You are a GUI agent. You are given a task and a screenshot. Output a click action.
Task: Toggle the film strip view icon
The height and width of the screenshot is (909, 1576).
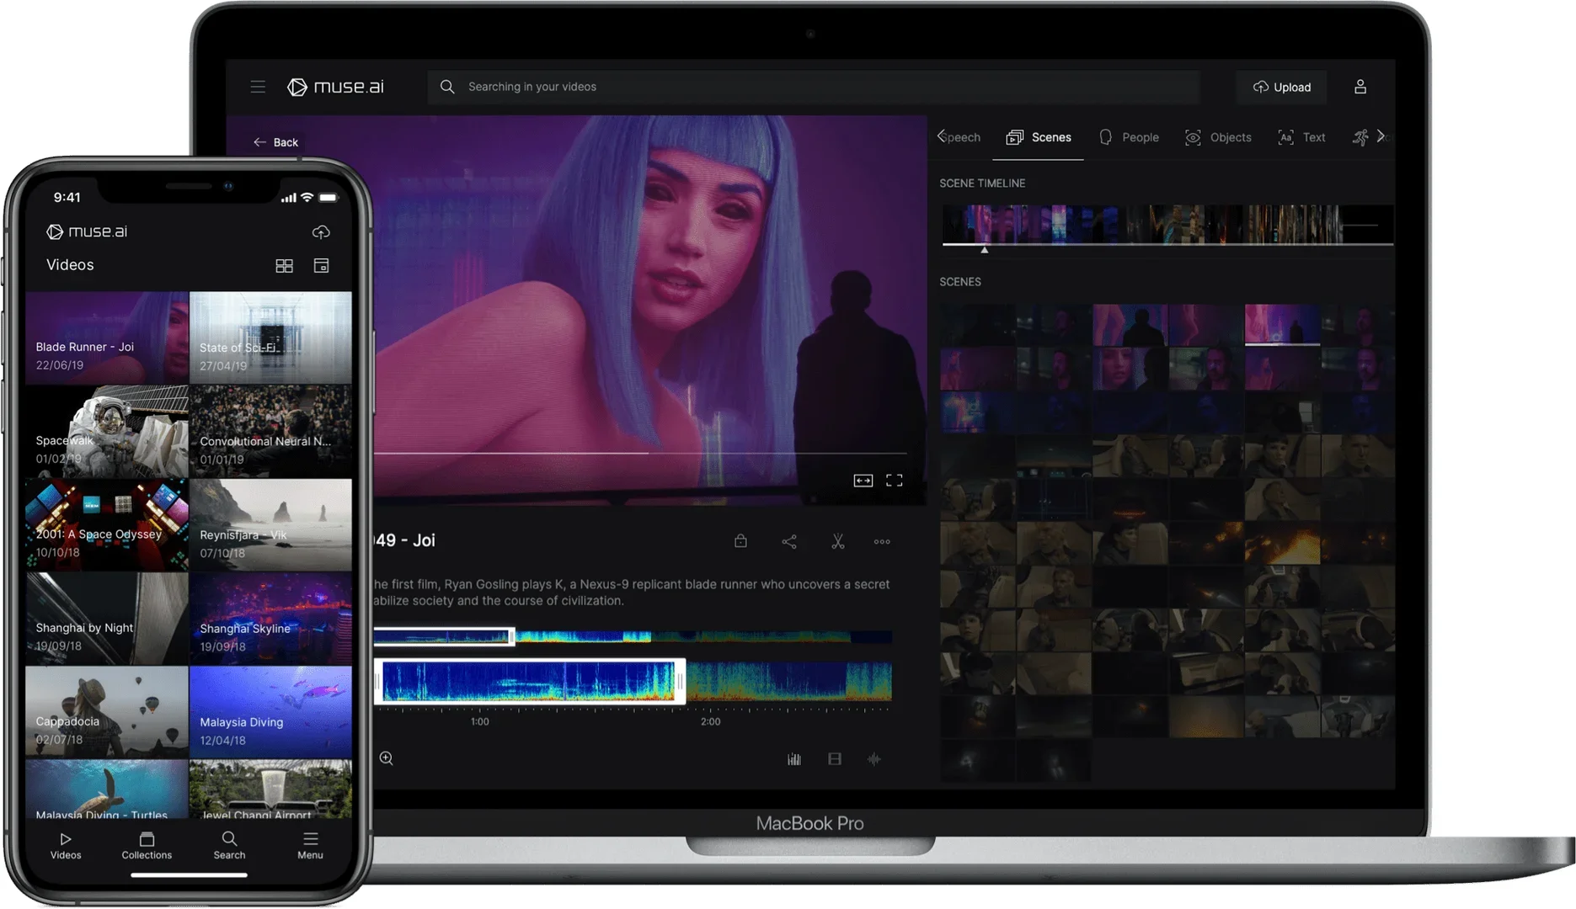pos(835,759)
